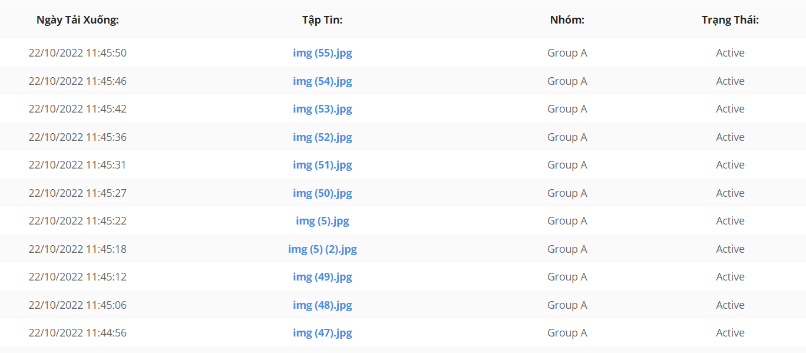Click Active status in img (5).jpg row
This screenshot has width=806, height=353.
(730, 221)
